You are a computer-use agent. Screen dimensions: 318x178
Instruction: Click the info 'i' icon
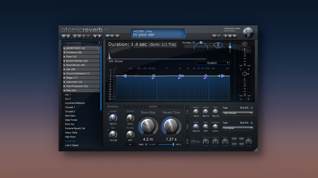226,36
